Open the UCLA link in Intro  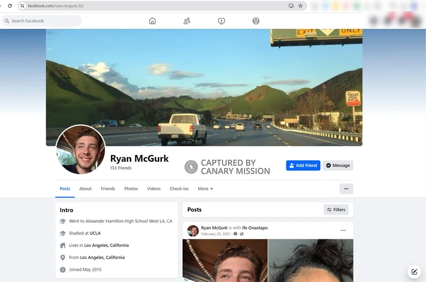(x=95, y=233)
